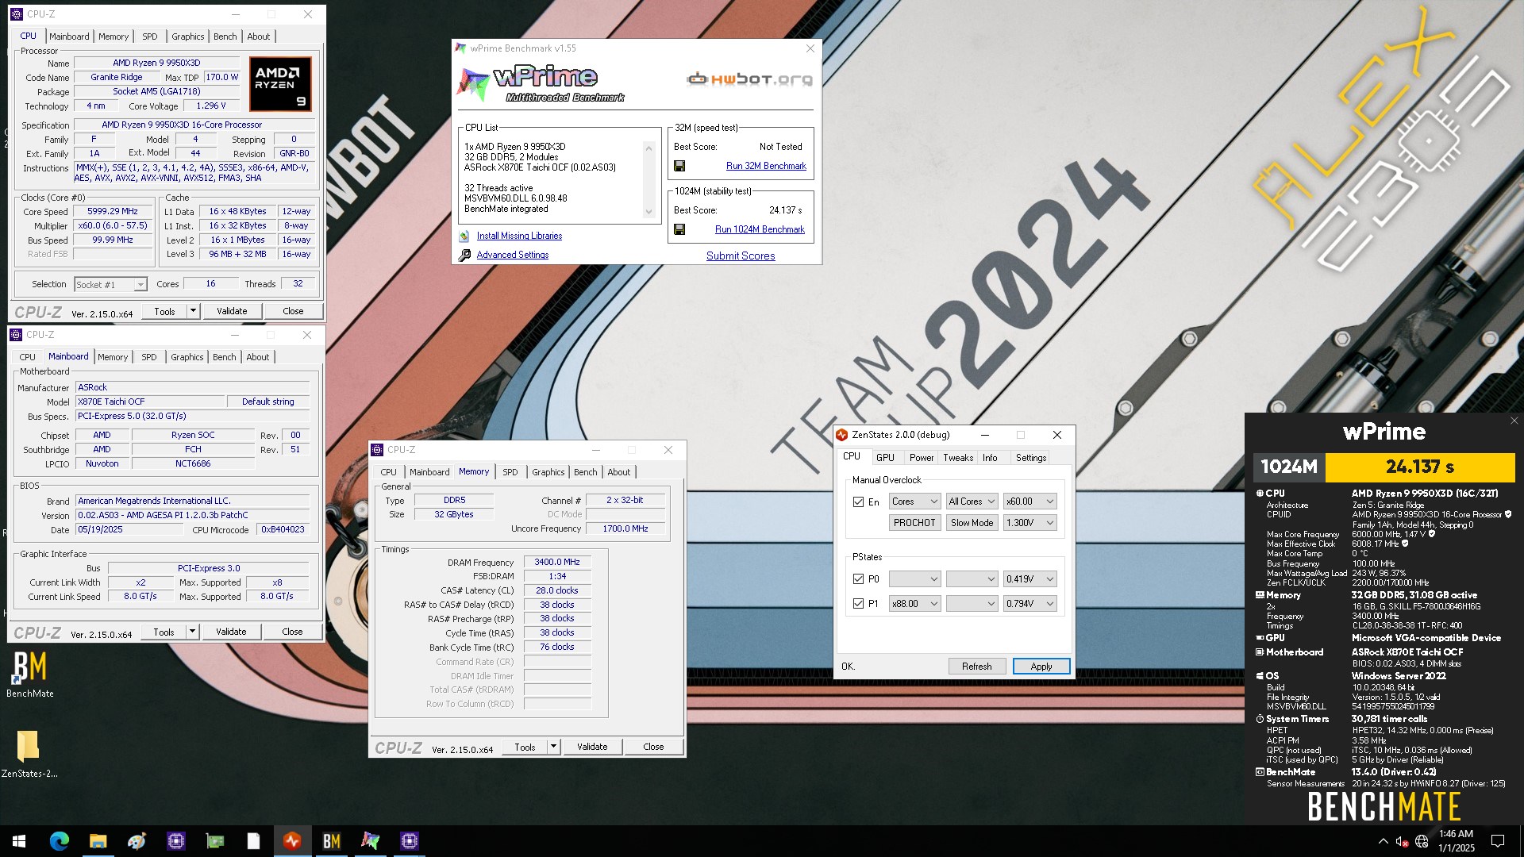Toggle the En checkbox in Manual Overclock
This screenshot has width=1524, height=857.
tap(858, 502)
